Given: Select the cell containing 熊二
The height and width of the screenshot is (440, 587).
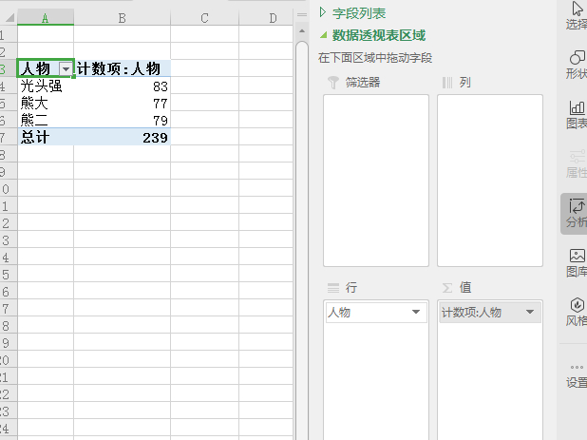Looking at the screenshot, I should pyautogui.click(x=46, y=120).
